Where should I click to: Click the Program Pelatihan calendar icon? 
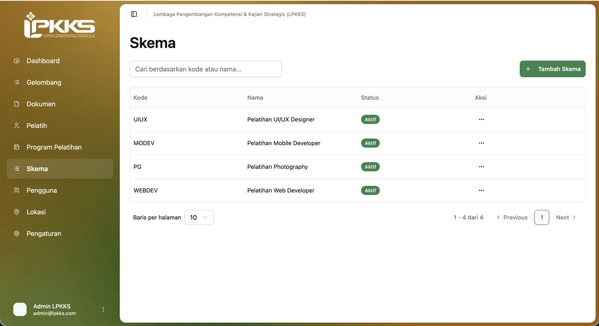16,147
